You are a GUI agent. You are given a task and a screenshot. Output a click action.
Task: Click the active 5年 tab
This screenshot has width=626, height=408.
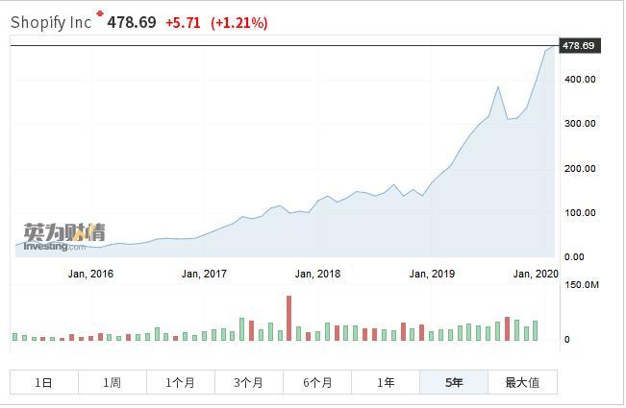[454, 382]
